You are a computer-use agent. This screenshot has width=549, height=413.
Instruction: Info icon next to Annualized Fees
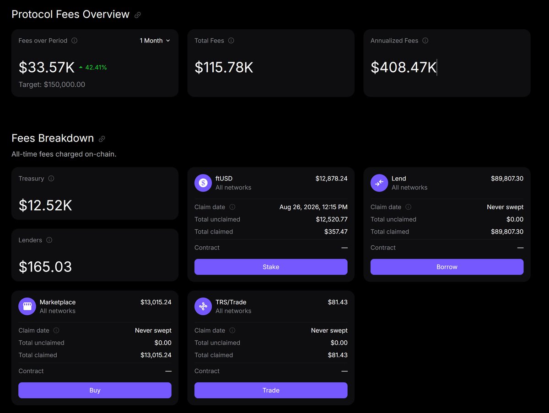(x=425, y=41)
